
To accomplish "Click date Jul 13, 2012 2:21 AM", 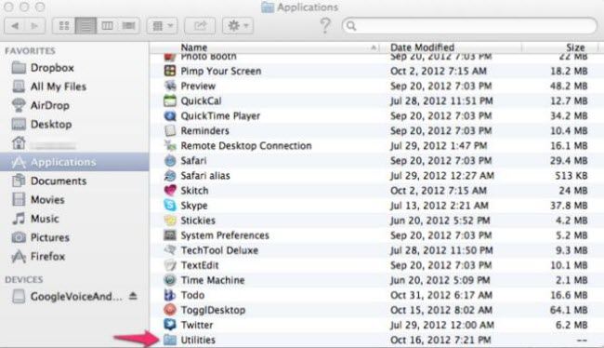I will [x=440, y=206].
